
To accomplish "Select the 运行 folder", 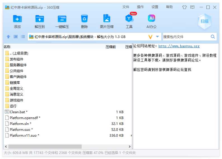I will [68, 106].
